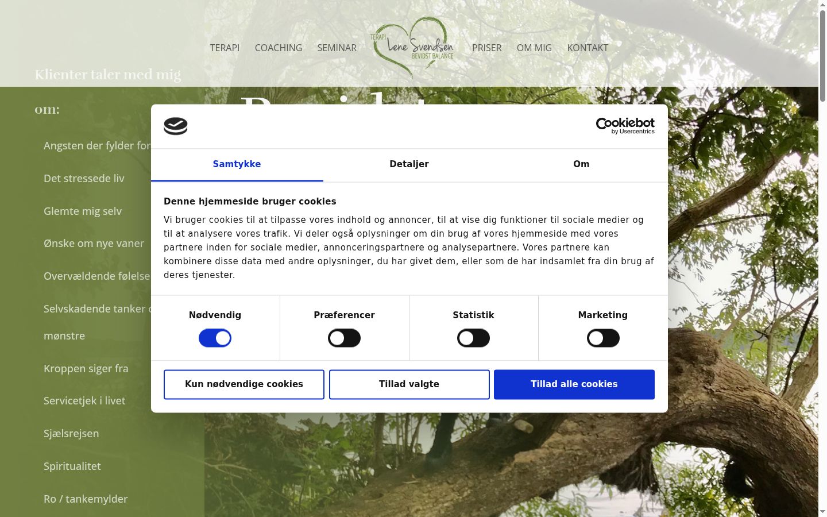This screenshot has width=827, height=517.
Task: Click the 'Glemte mig selv' link
Action: pyautogui.click(x=83, y=211)
